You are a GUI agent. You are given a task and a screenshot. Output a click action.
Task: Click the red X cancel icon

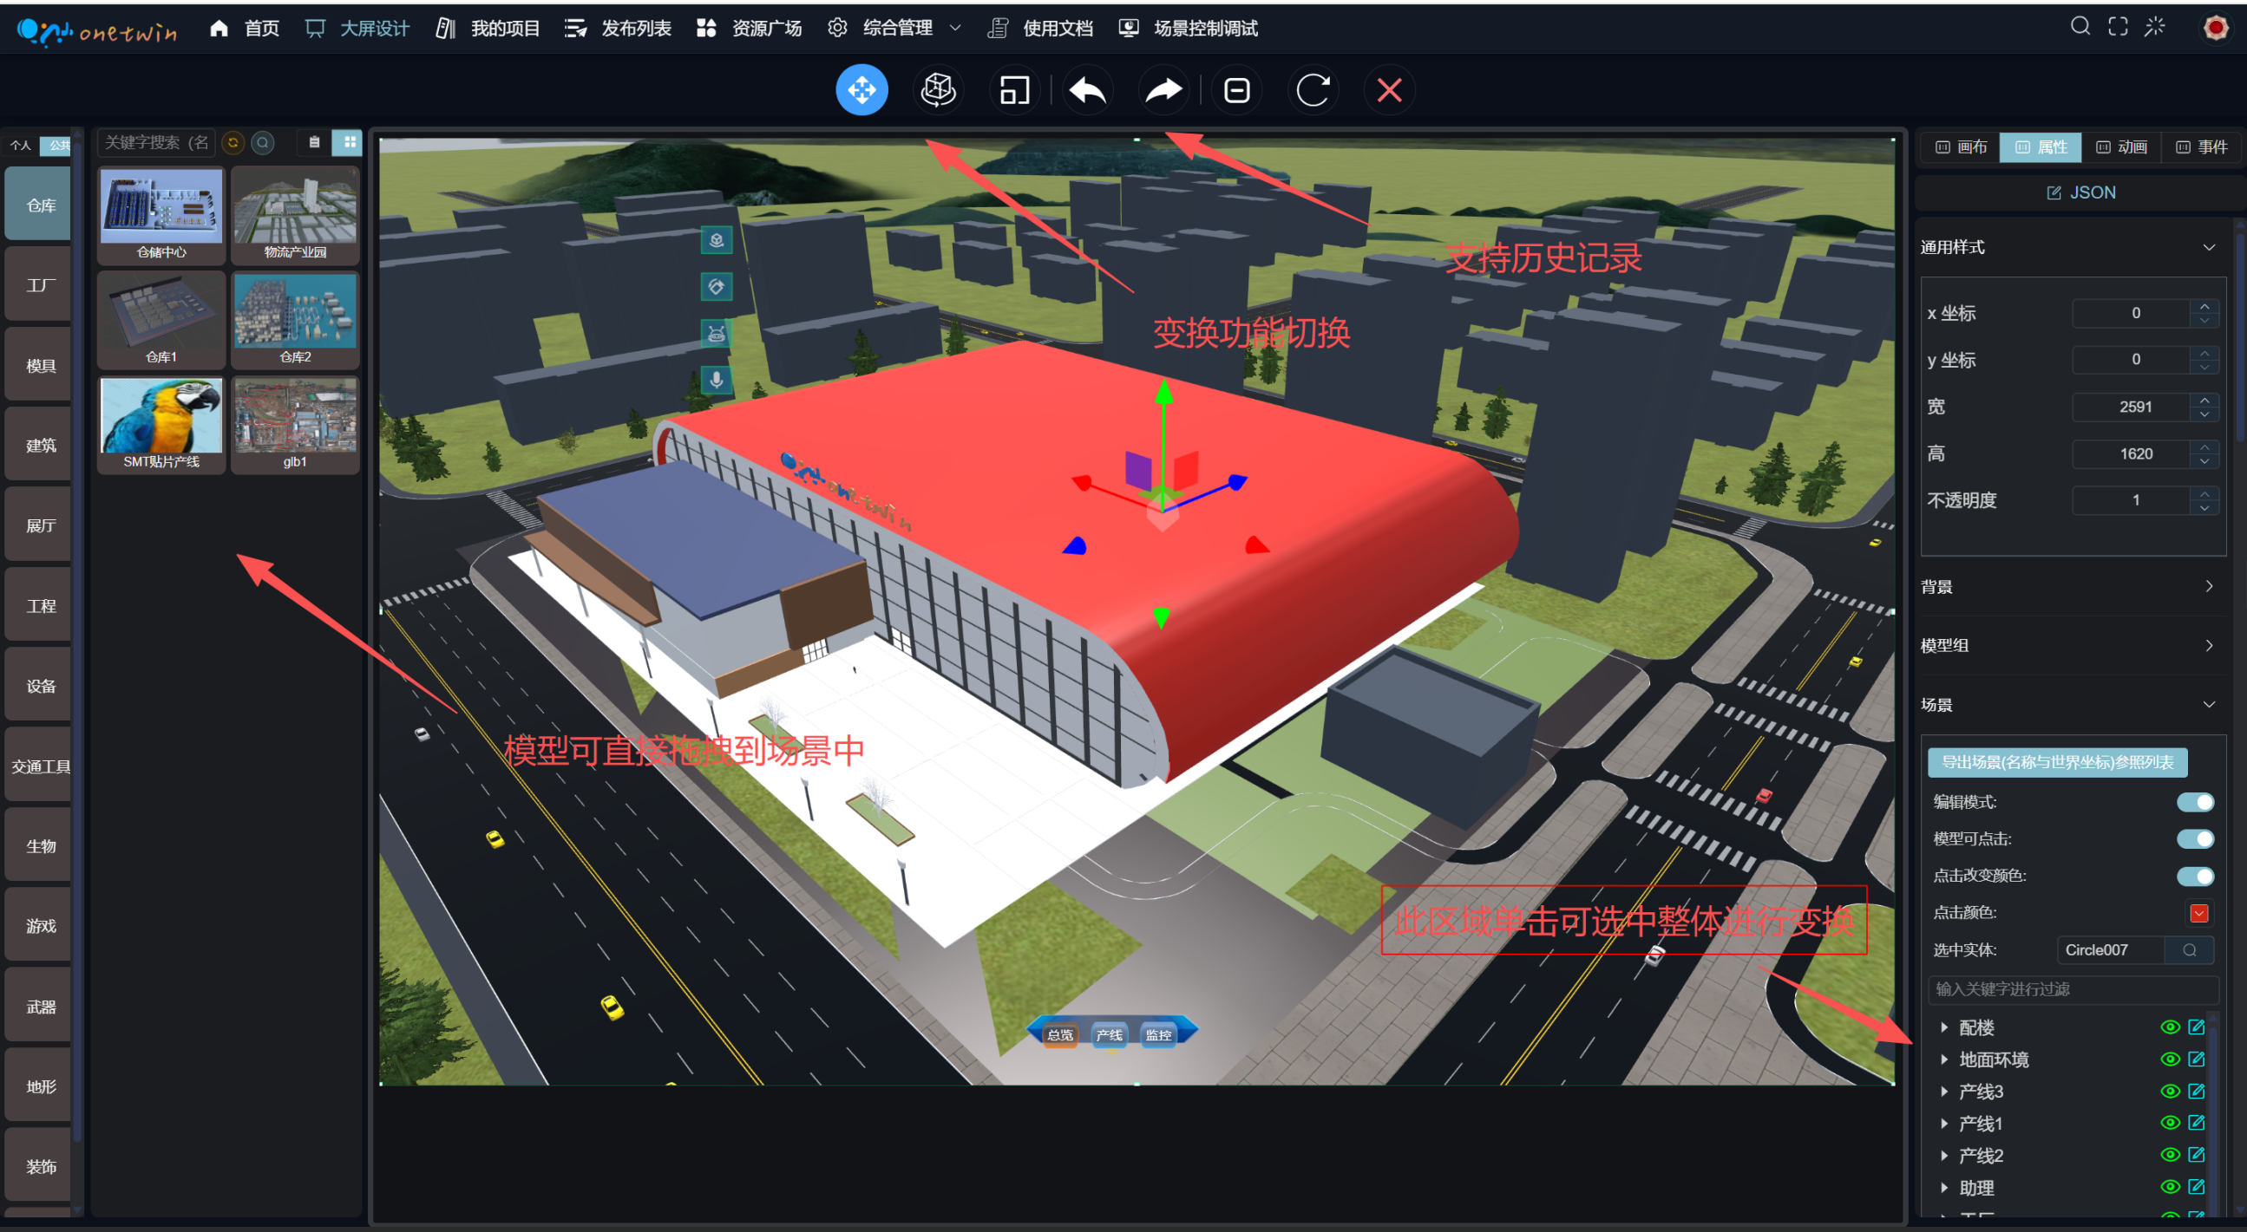1389,90
